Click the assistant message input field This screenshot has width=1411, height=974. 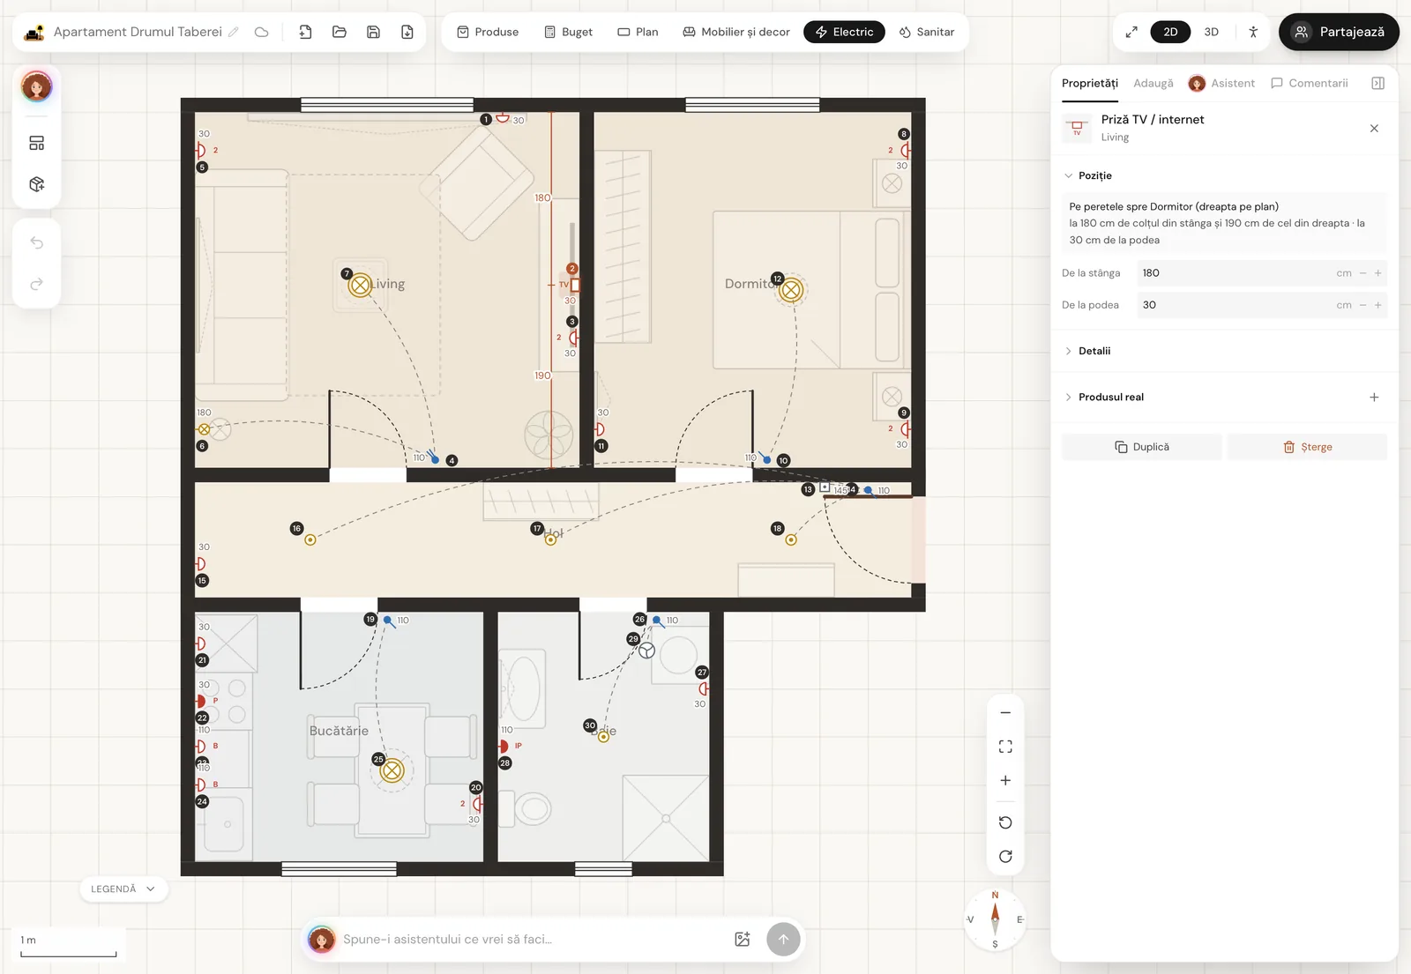point(533,940)
